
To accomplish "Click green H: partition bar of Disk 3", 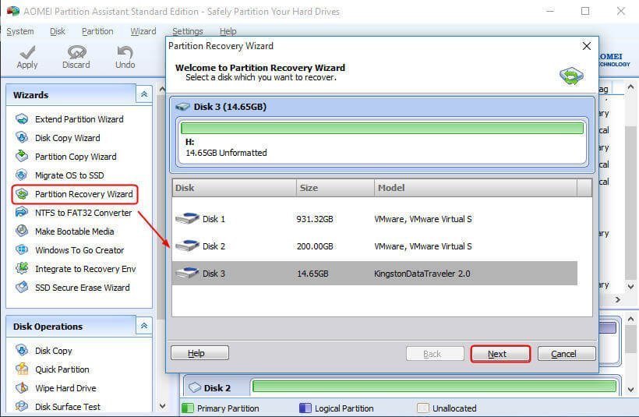I will coord(382,129).
